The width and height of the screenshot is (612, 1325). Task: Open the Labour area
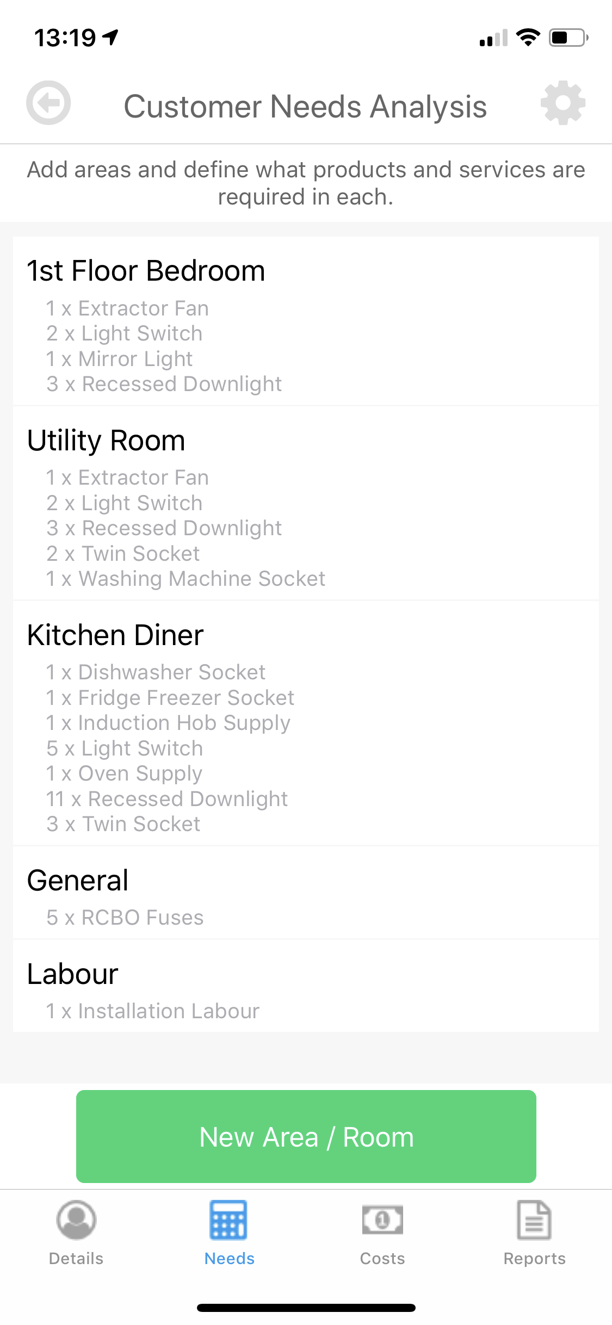point(73,974)
